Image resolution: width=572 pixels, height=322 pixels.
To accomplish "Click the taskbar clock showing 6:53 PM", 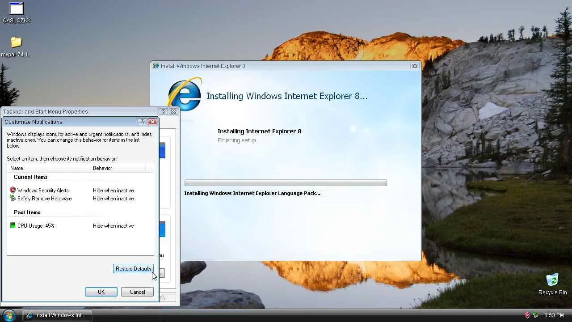I will (554, 315).
